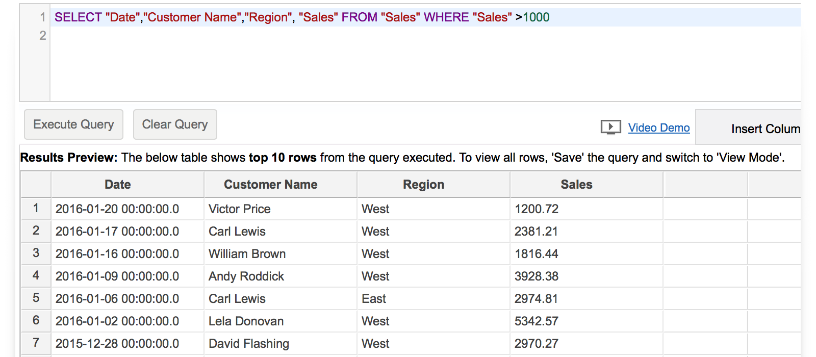Click the sales value 2381.21
Screen dimensions: 816x357
click(536, 232)
